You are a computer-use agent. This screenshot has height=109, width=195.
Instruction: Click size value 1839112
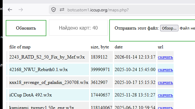(99, 57)
